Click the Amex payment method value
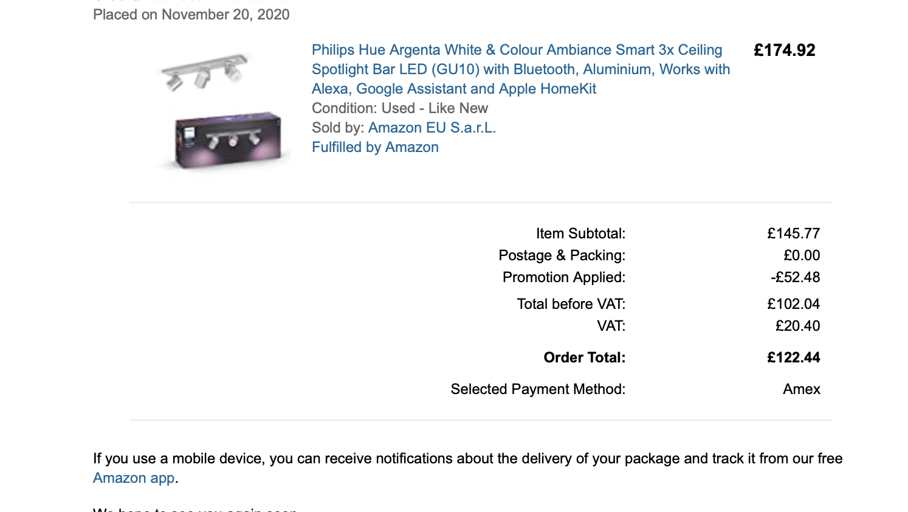This screenshot has height=512, width=908. [x=802, y=389]
